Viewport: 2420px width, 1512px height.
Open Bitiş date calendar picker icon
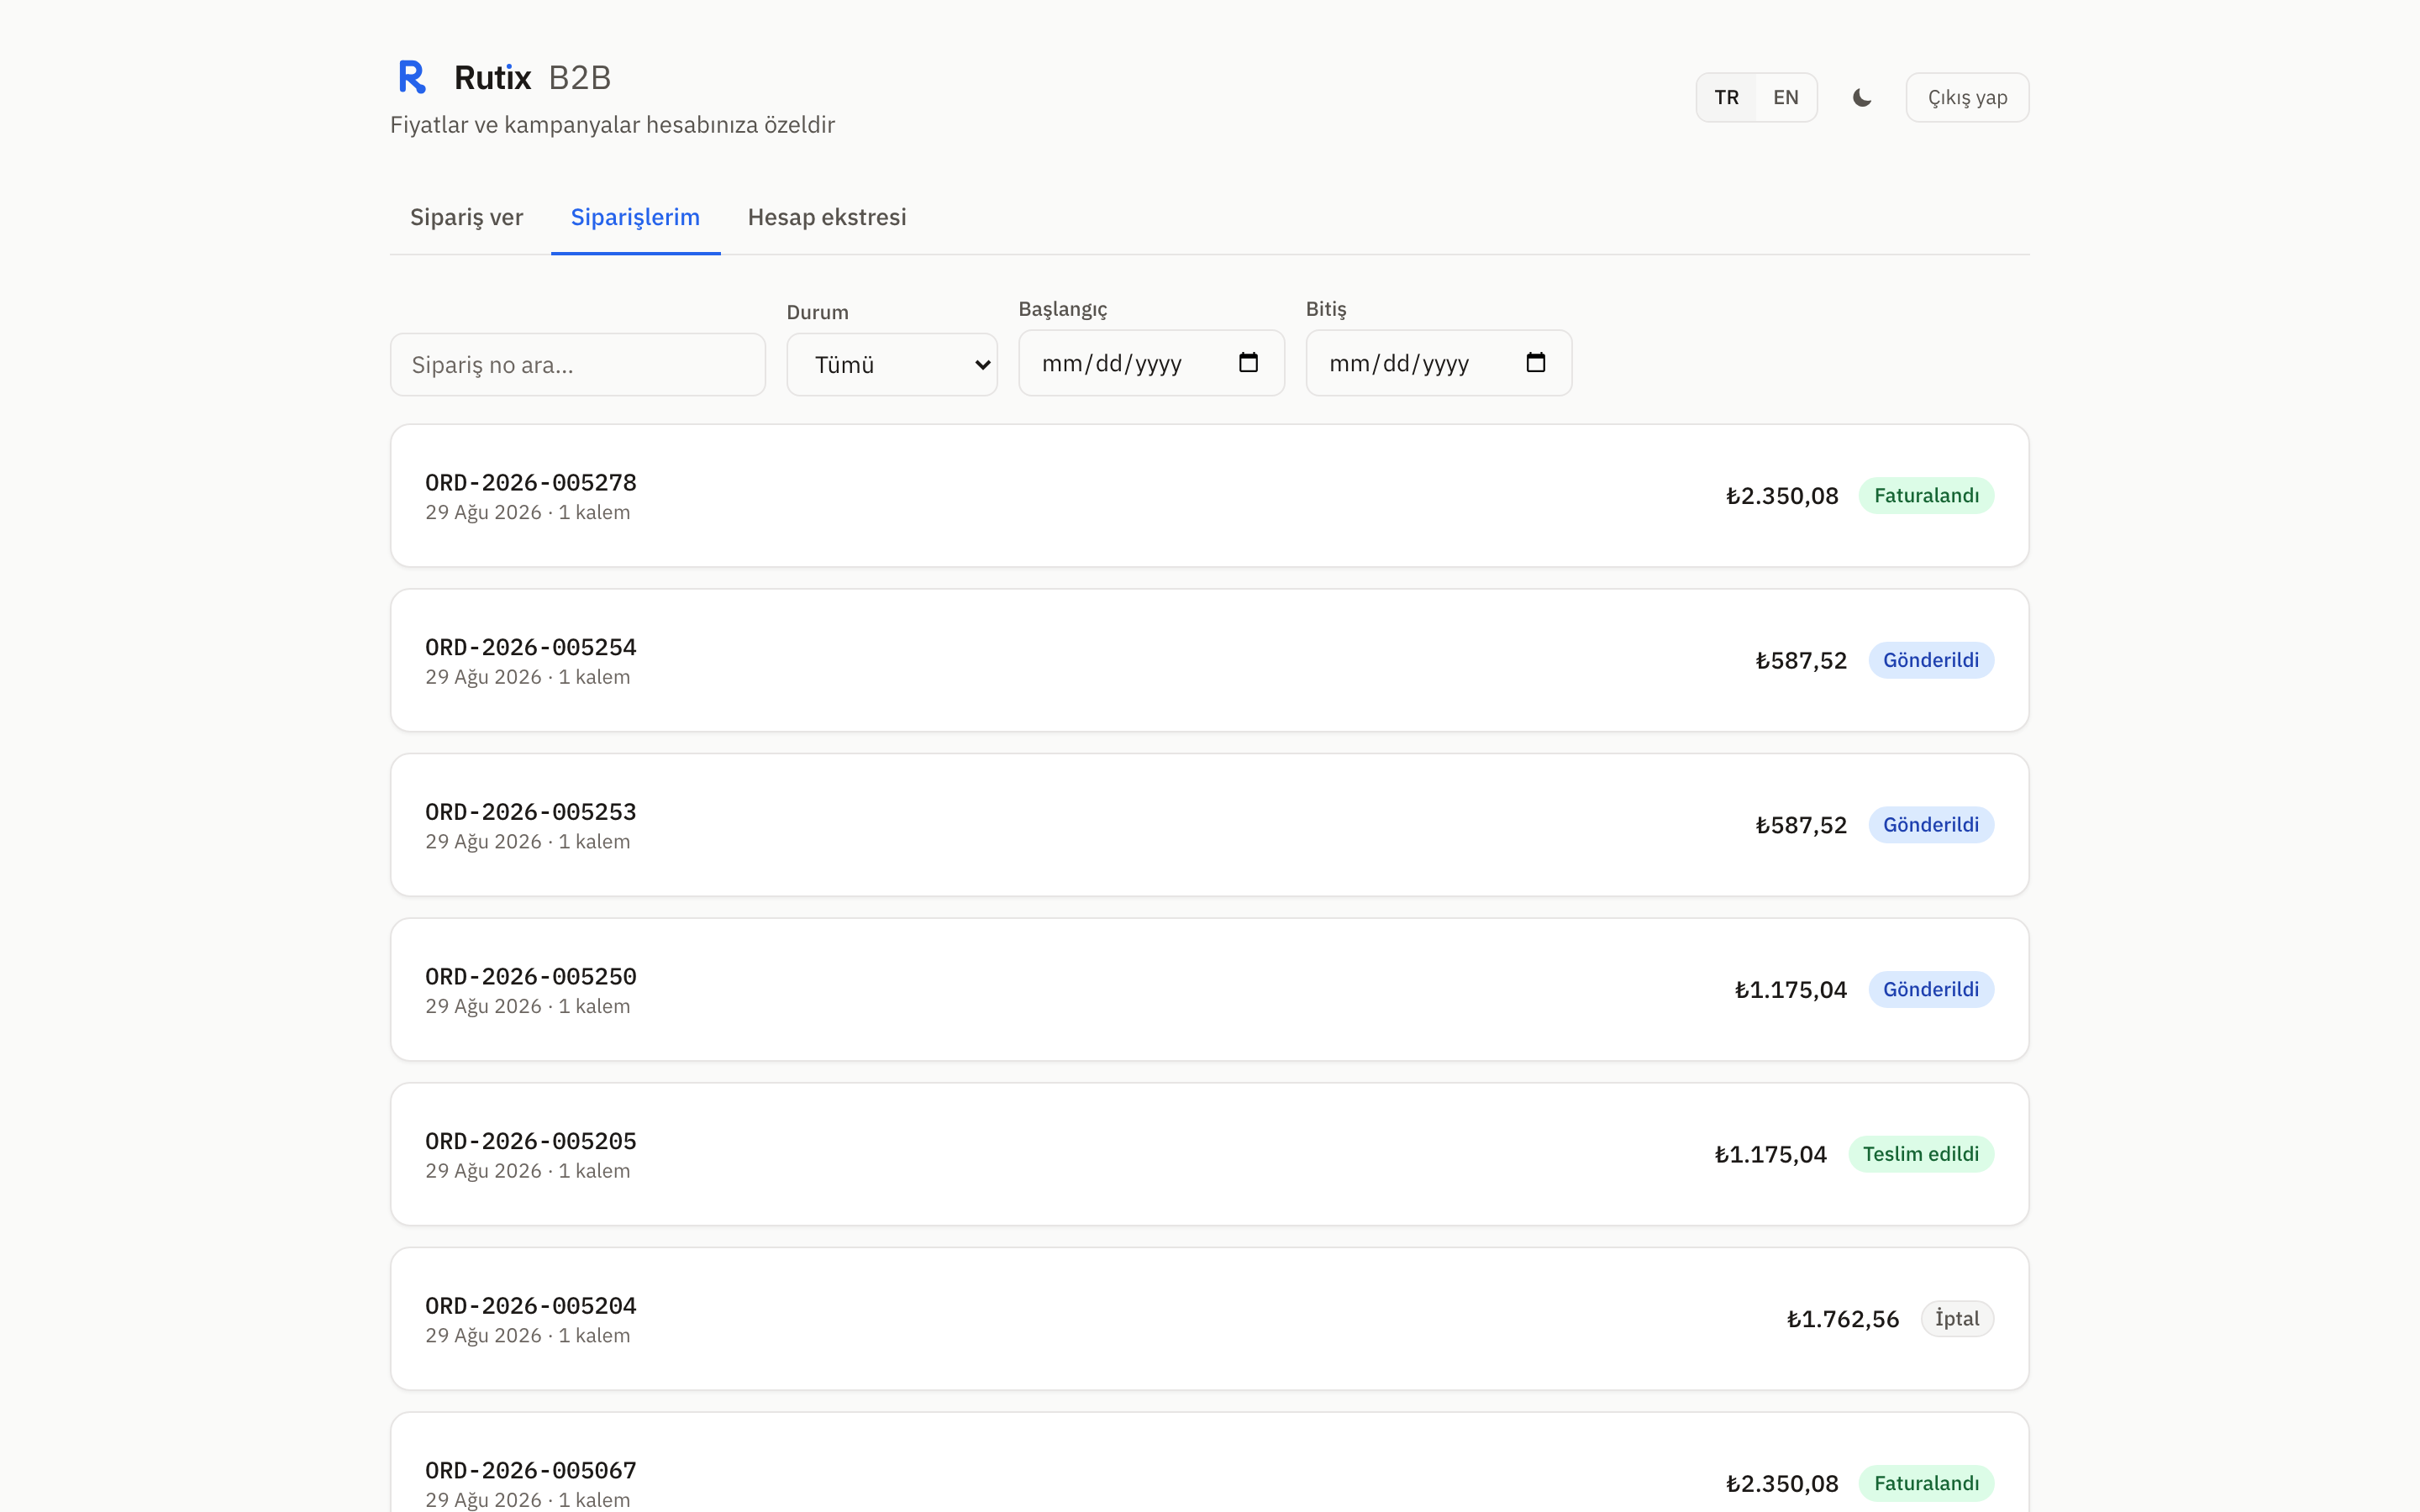pyautogui.click(x=1535, y=362)
